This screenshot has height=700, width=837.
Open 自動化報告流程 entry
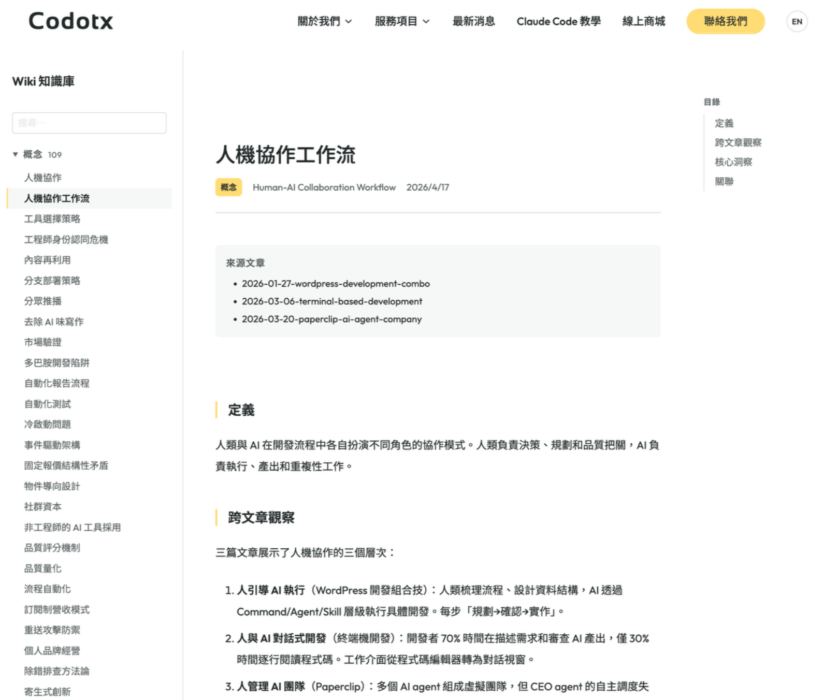click(56, 383)
